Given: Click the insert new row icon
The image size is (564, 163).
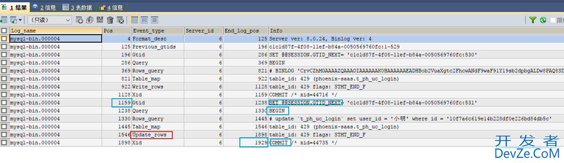Looking at the screenshot, I should [79, 20].
